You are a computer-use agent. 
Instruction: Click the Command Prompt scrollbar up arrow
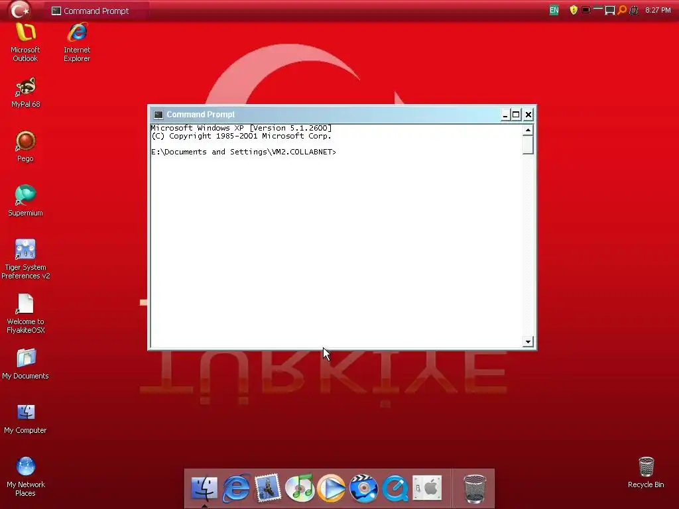(528, 130)
